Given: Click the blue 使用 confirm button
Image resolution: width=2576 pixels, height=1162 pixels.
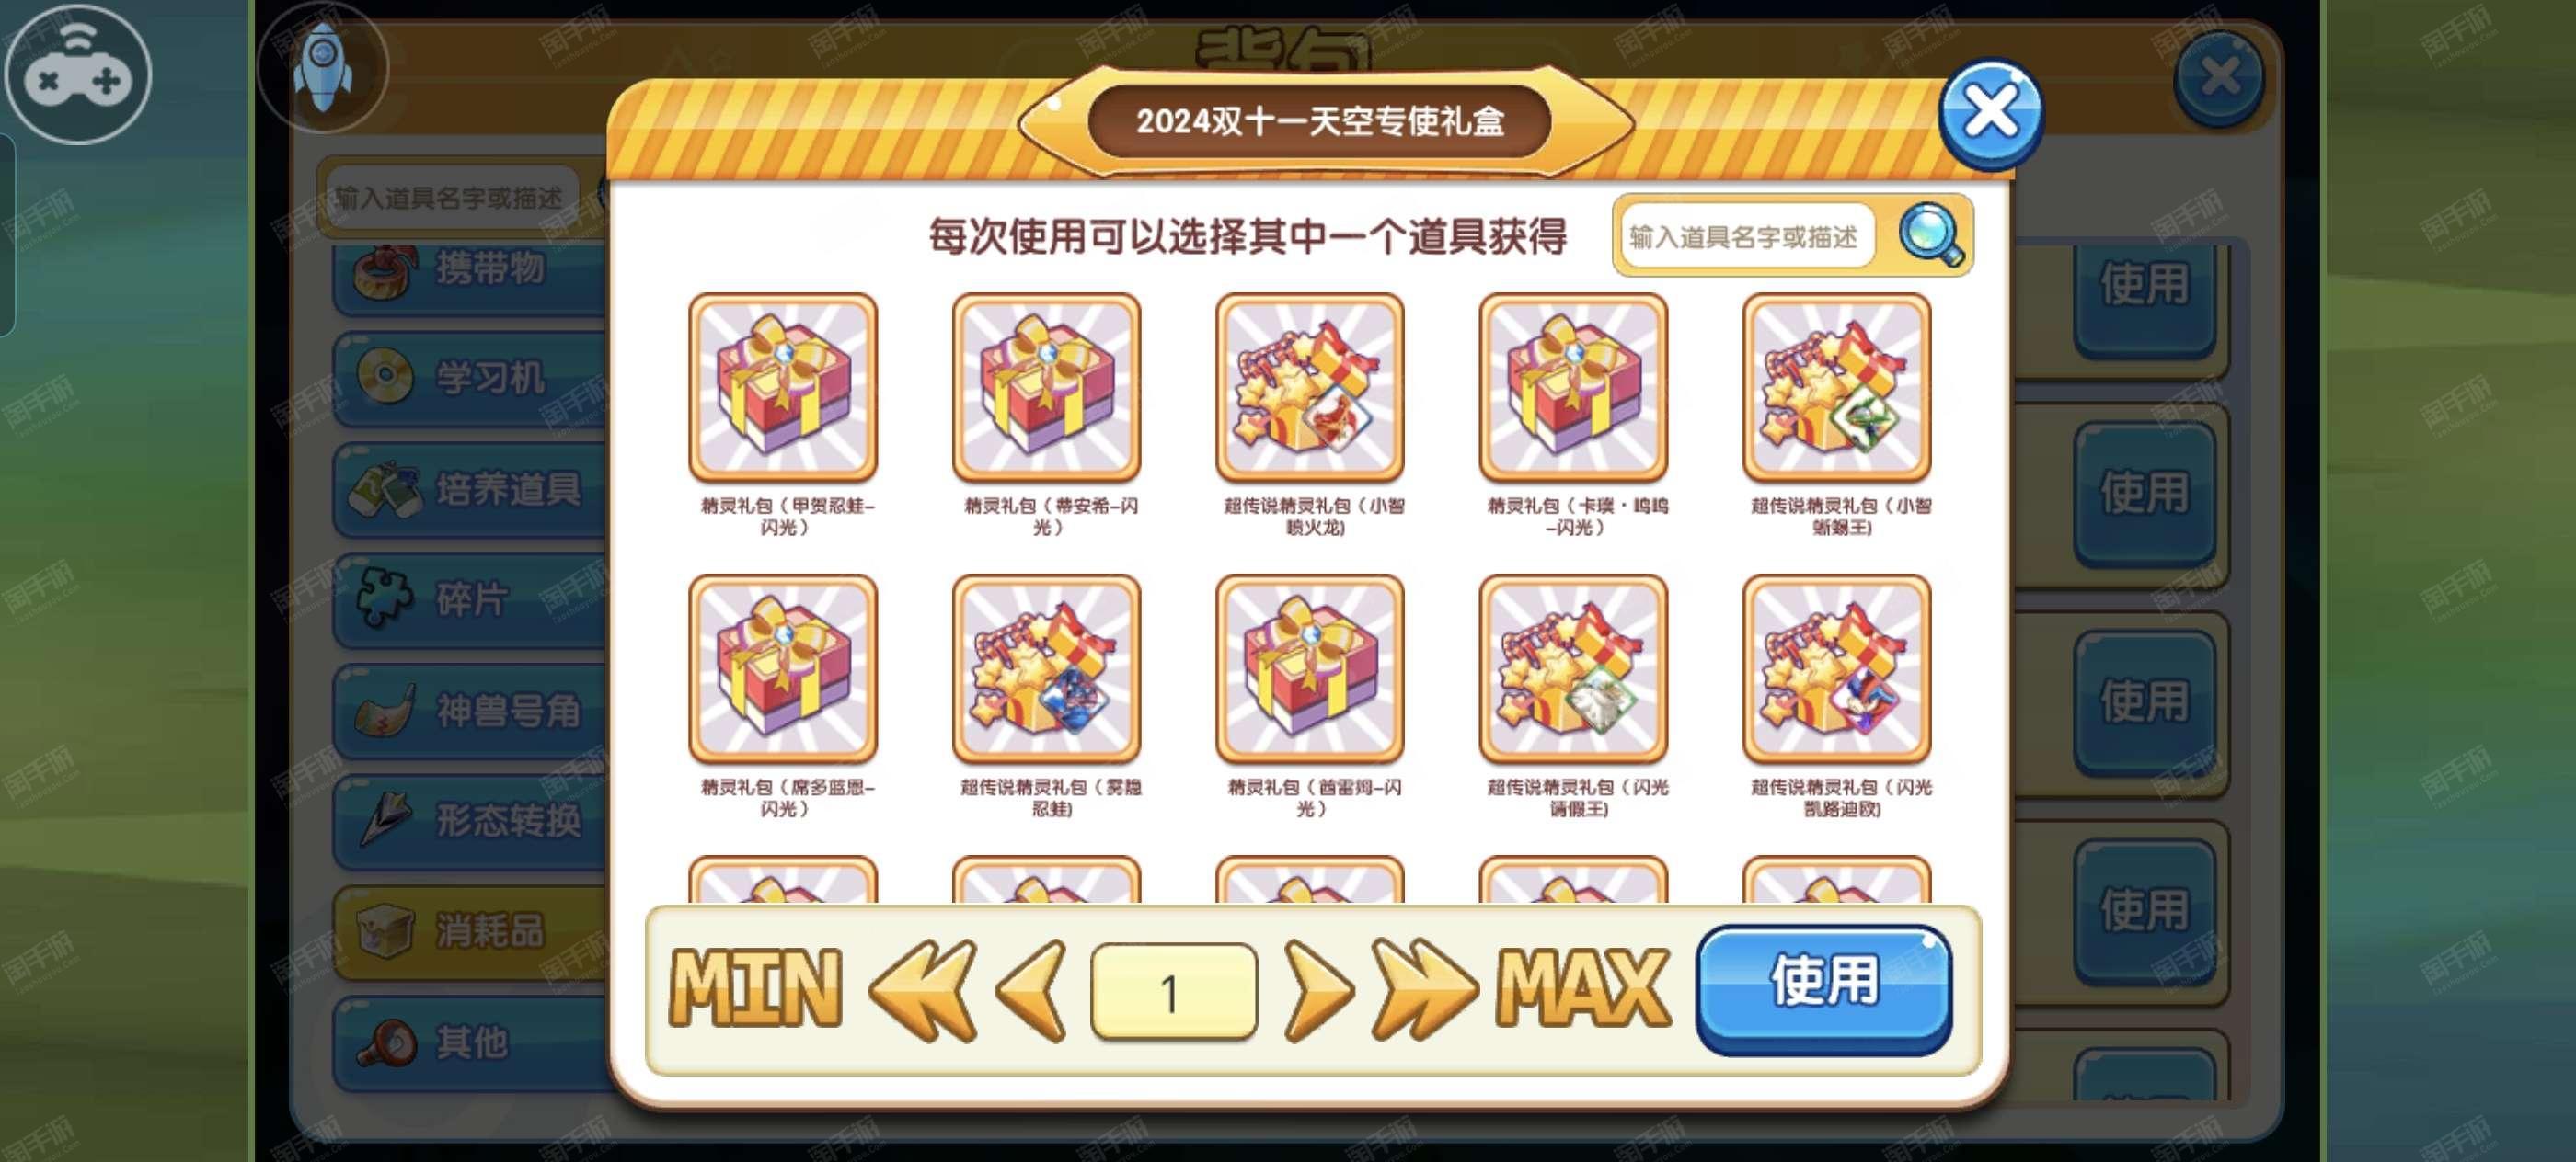Looking at the screenshot, I should [1824, 989].
